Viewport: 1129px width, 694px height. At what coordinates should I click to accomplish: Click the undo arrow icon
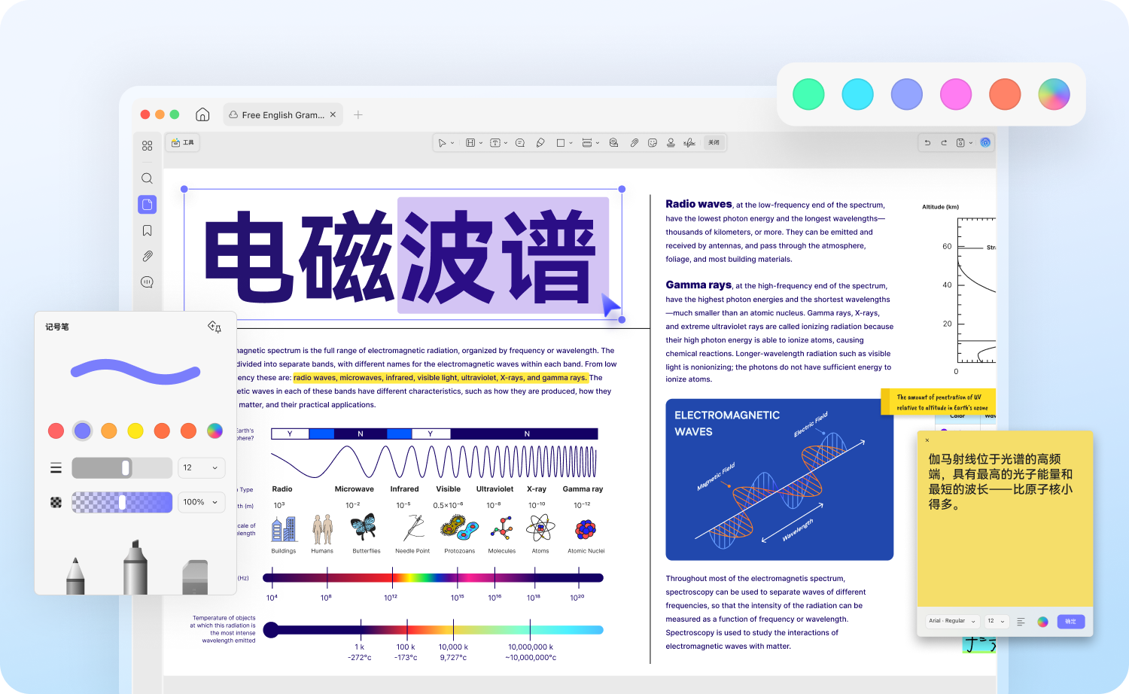coord(927,143)
